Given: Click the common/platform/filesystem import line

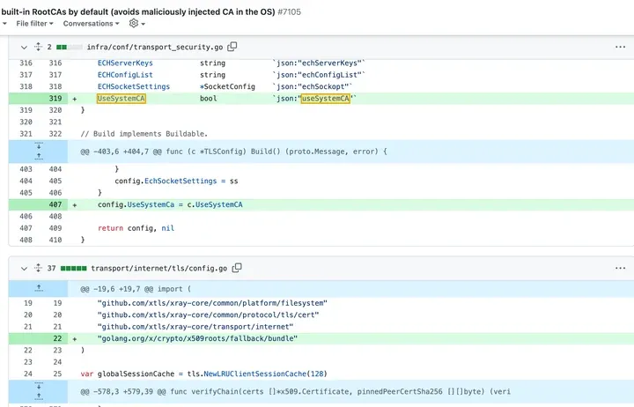Looking at the screenshot, I should [x=212, y=303].
